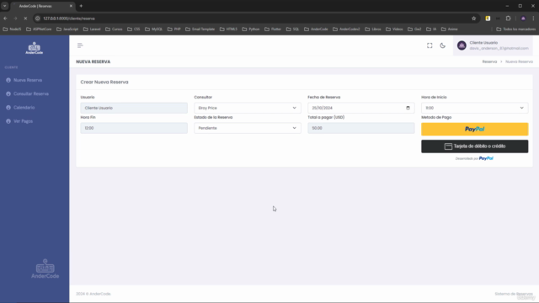Image resolution: width=539 pixels, height=303 pixels.
Task: Click the Calendario sidebar icon
Action: pyautogui.click(x=8, y=108)
